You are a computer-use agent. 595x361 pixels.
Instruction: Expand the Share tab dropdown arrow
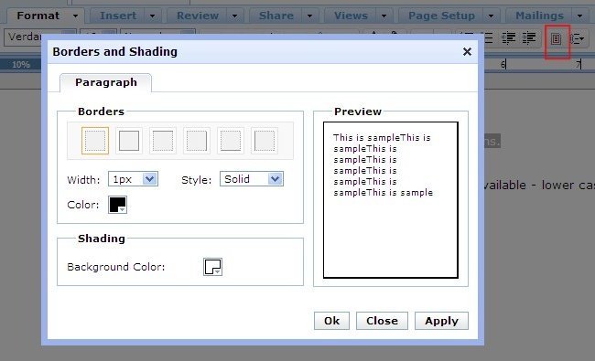[310, 16]
